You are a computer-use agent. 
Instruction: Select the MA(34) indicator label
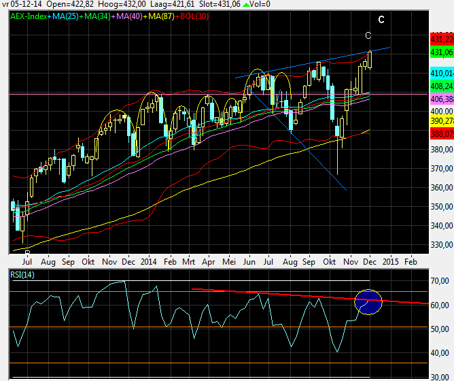tap(97, 15)
